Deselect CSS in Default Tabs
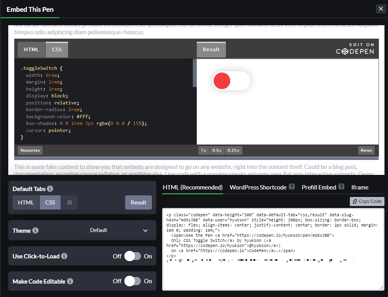 click(50, 202)
